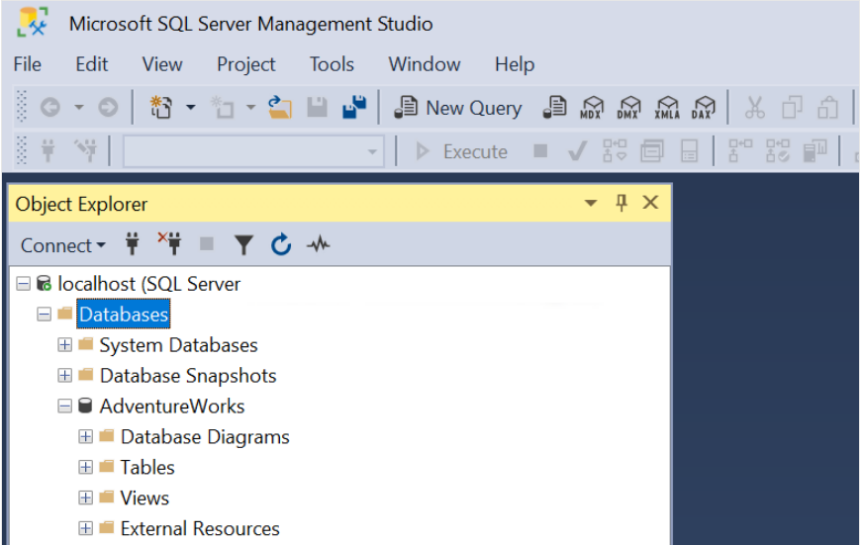Click Display Estimated Execution Plan icon
This screenshot has height=545, width=861.
(x=615, y=150)
